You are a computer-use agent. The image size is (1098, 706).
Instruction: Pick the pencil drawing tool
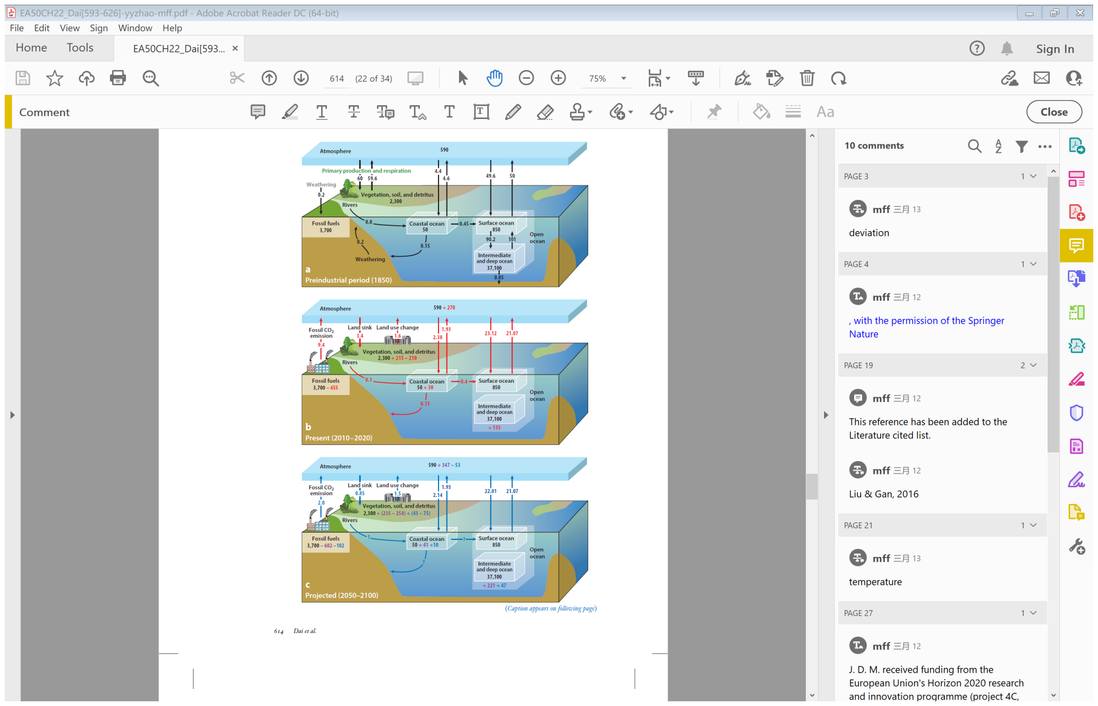click(513, 112)
